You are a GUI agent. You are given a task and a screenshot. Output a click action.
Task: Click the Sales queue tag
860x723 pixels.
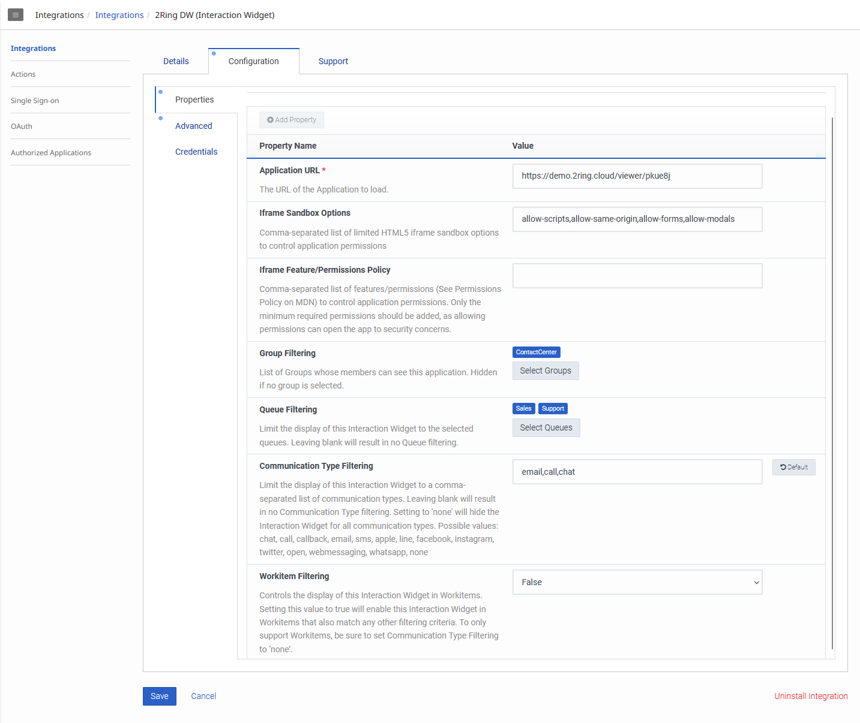[x=523, y=408]
